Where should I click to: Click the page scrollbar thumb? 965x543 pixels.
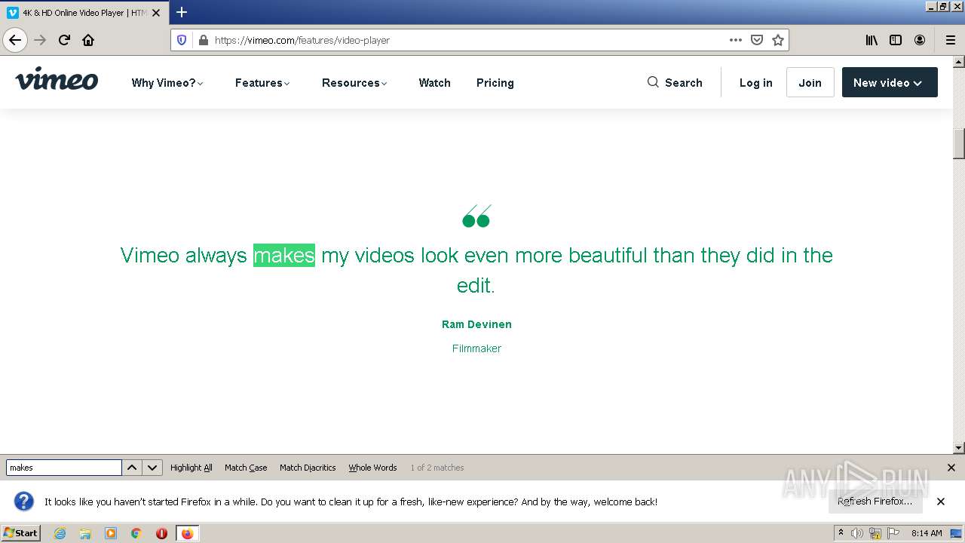(959, 143)
